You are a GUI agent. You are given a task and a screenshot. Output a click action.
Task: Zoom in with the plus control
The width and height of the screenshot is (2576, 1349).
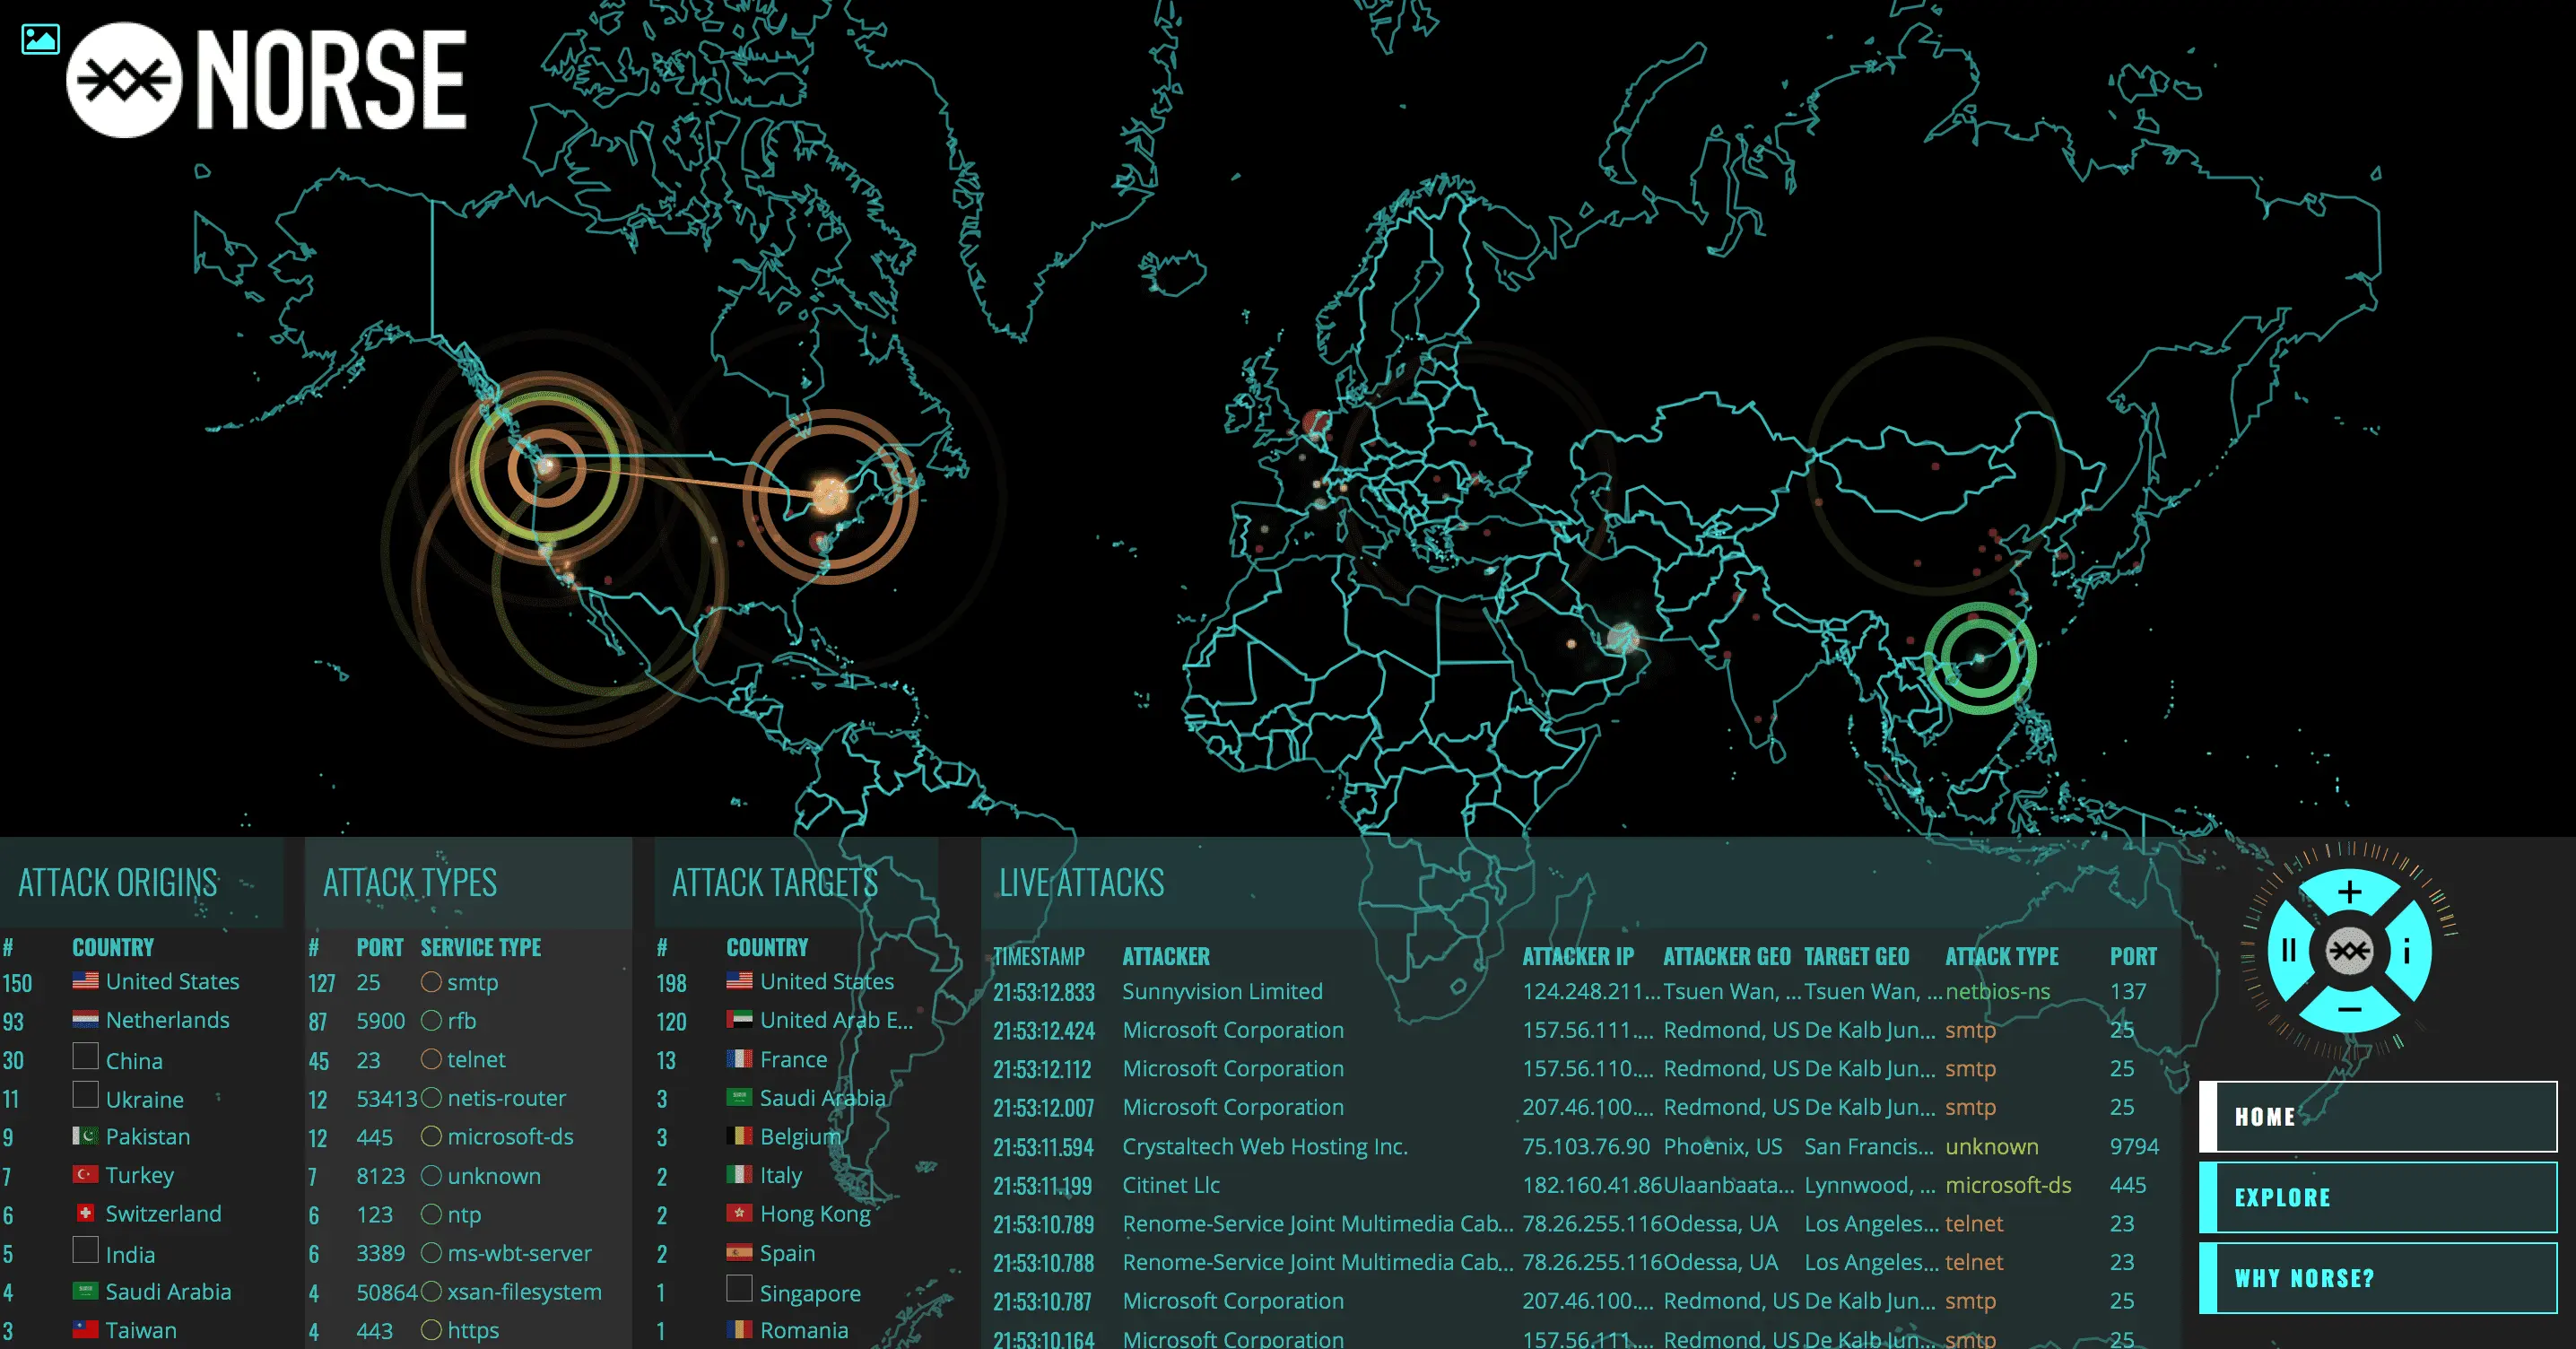(x=2350, y=892)
